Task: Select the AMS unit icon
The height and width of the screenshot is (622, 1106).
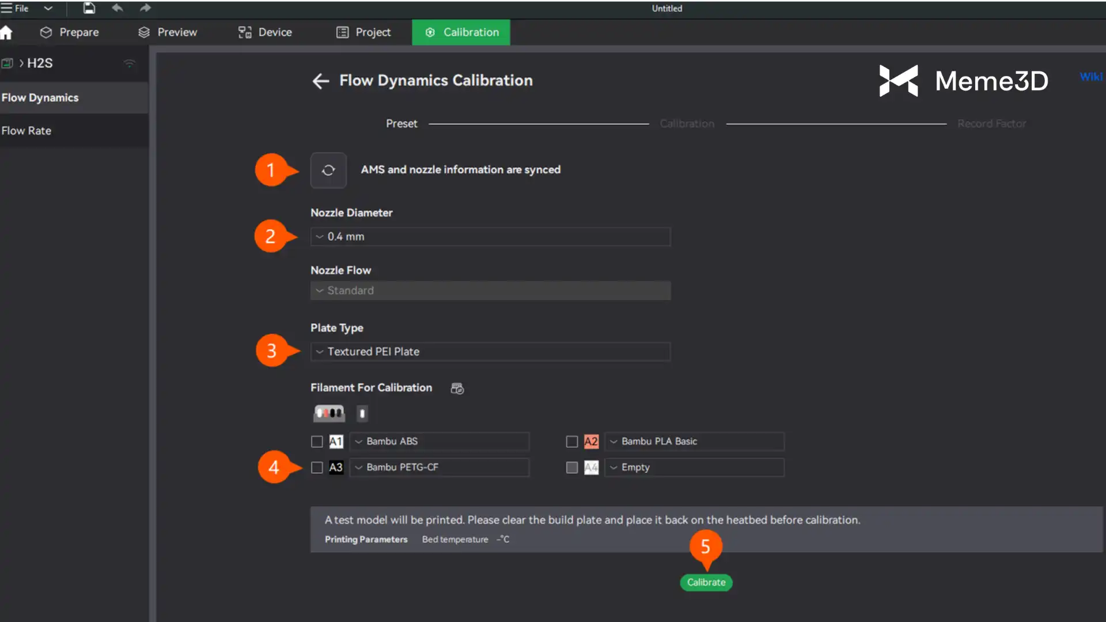Action: coord(329,413)
